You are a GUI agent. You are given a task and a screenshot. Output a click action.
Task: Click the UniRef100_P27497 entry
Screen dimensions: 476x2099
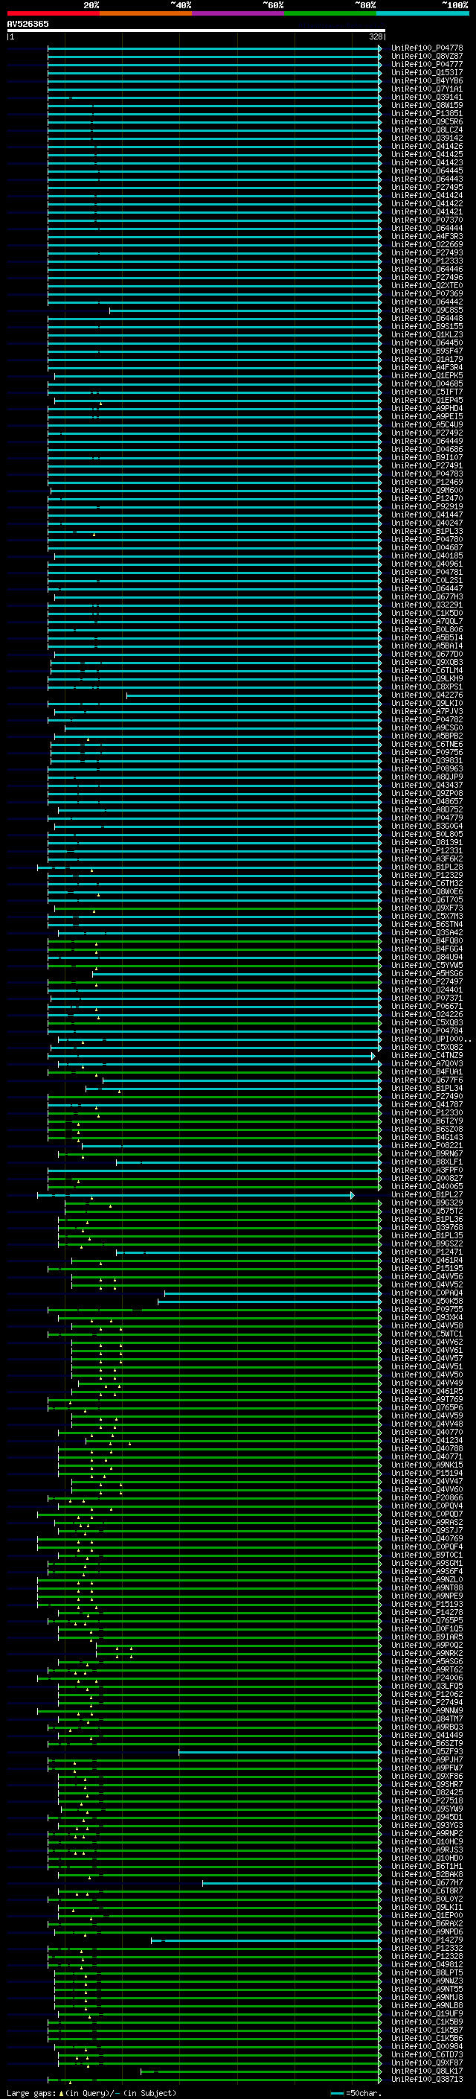pos(427,981)
